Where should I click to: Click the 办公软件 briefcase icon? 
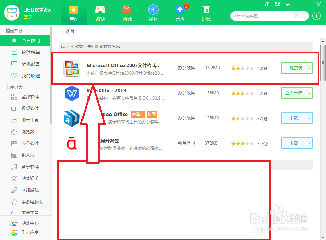(14, 143)
